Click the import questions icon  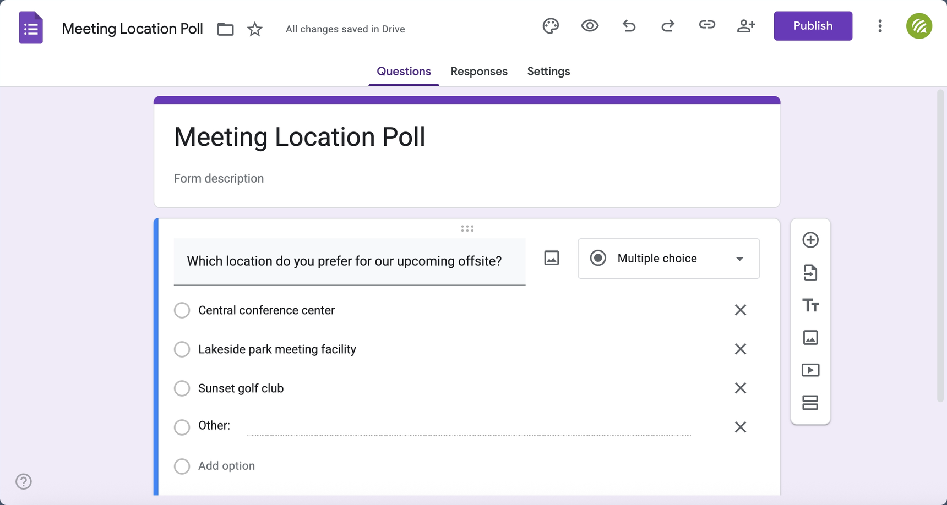pyautogui.click(x=810, y=272)
